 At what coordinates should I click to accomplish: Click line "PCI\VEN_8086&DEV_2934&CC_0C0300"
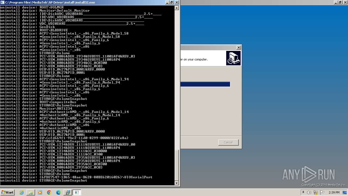click(x=73, y=63)
